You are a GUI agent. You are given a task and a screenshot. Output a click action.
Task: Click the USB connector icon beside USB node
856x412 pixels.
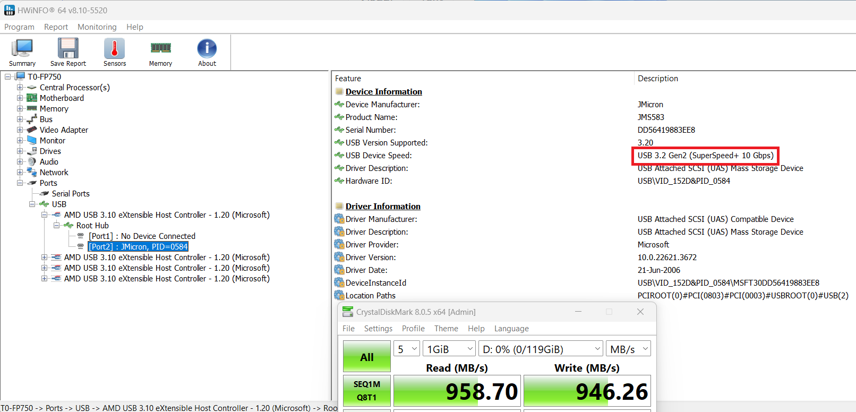pos(44,204)
